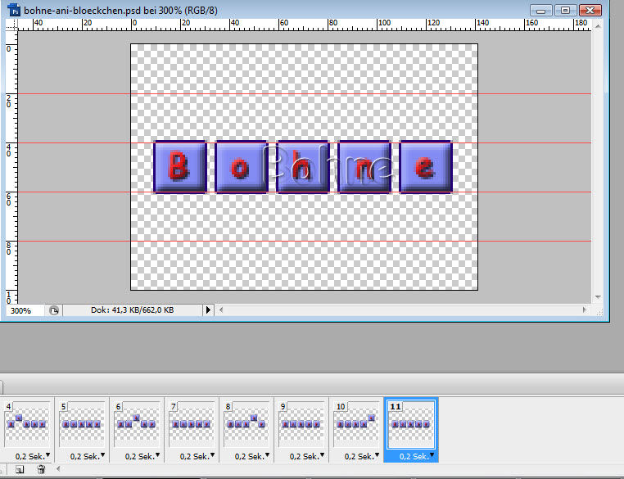
Task: Click the trash icon to delete frame
Action: (x=41, y=469)
